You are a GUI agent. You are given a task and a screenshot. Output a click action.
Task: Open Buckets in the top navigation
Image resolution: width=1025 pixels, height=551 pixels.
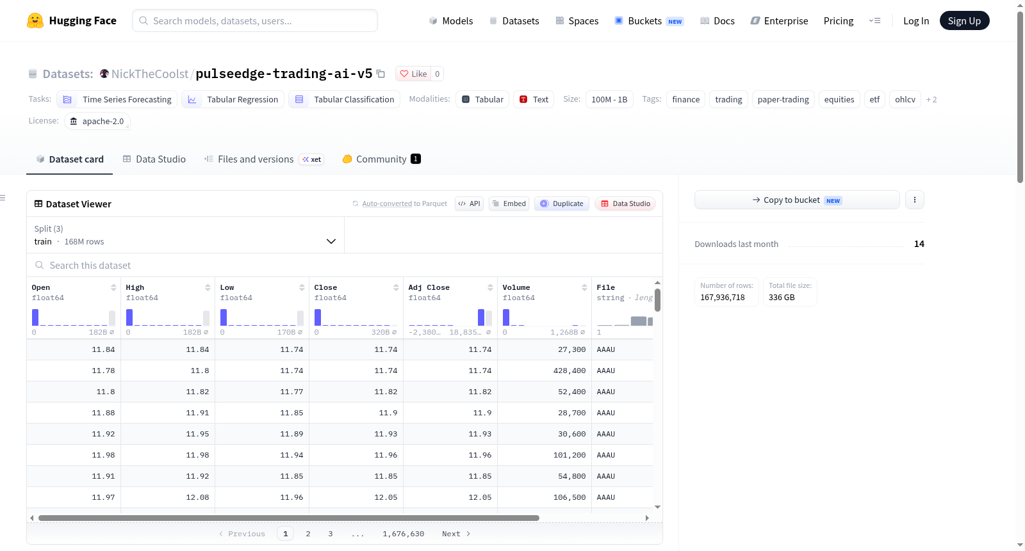(x=649, y=20)
